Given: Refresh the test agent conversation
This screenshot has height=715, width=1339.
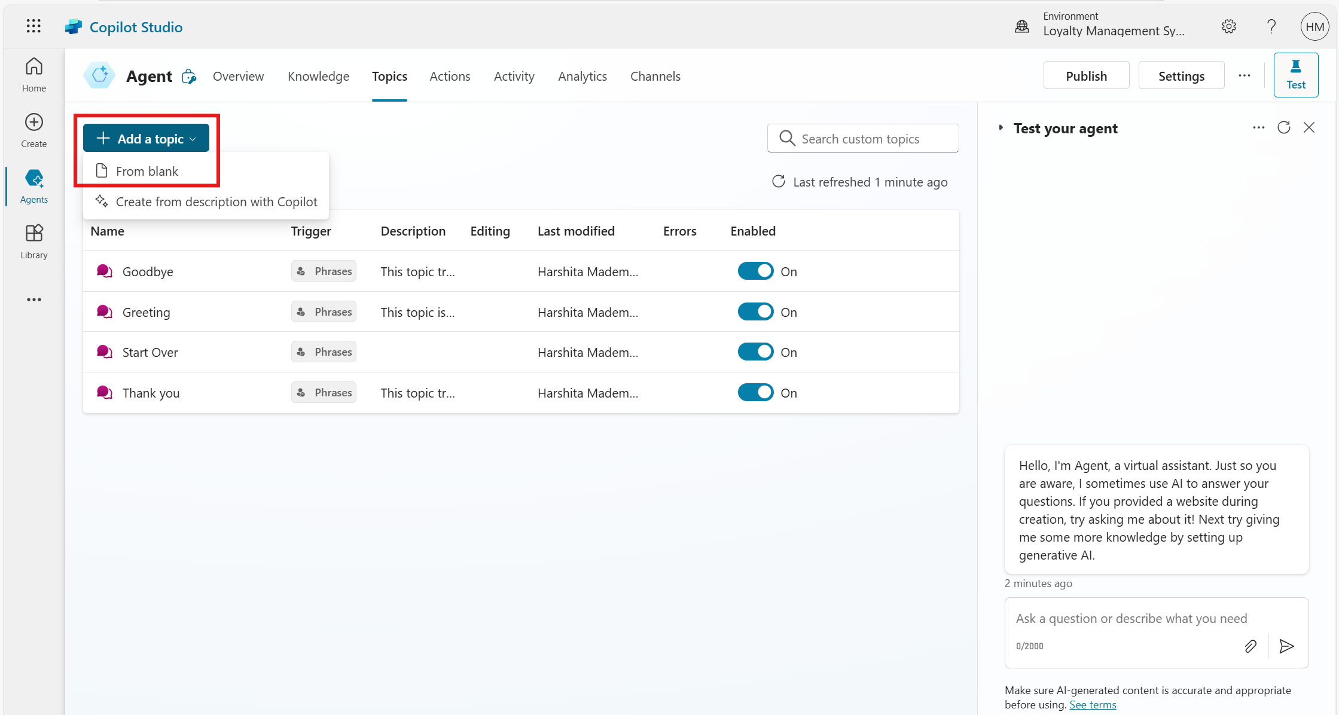Looking at the screenshot, I should click(1284, 128).
